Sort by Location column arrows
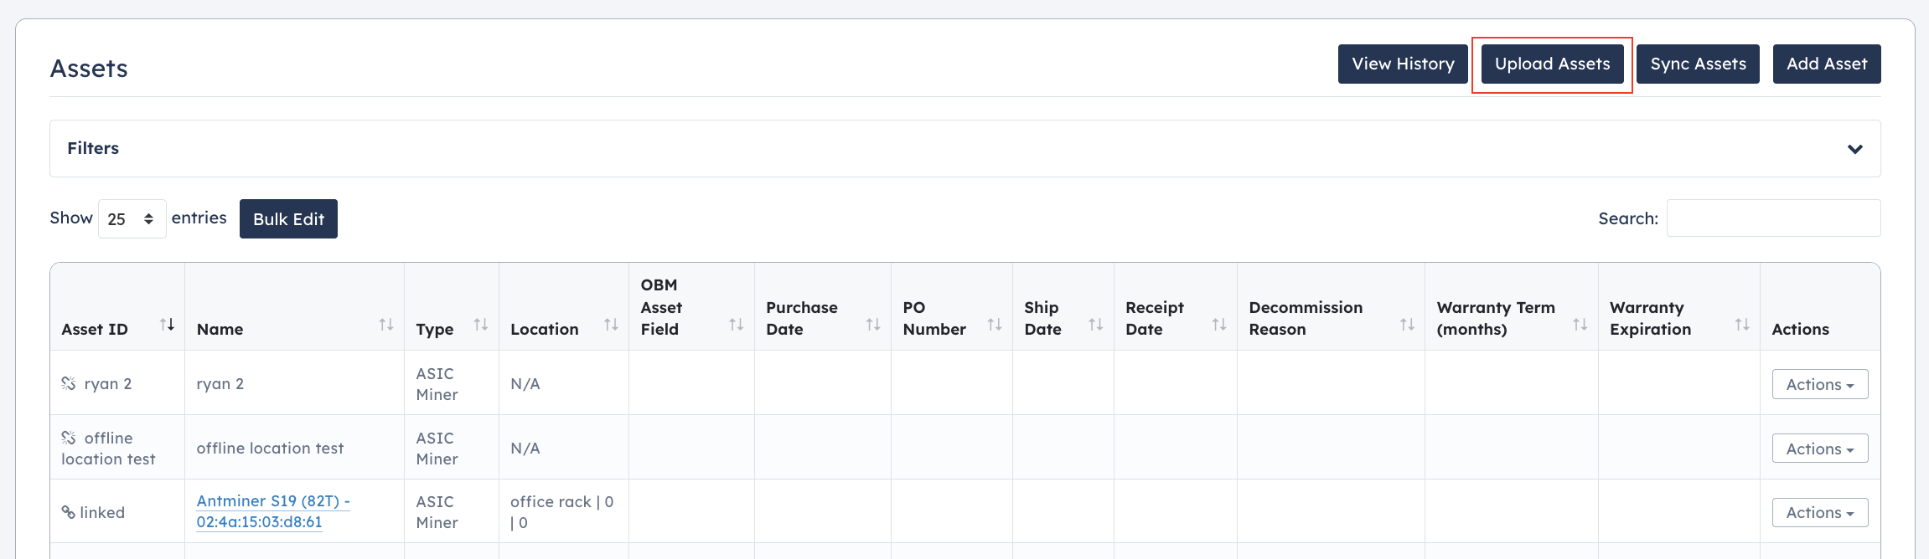Screen dimensions: 1929x559 point(611,325)
